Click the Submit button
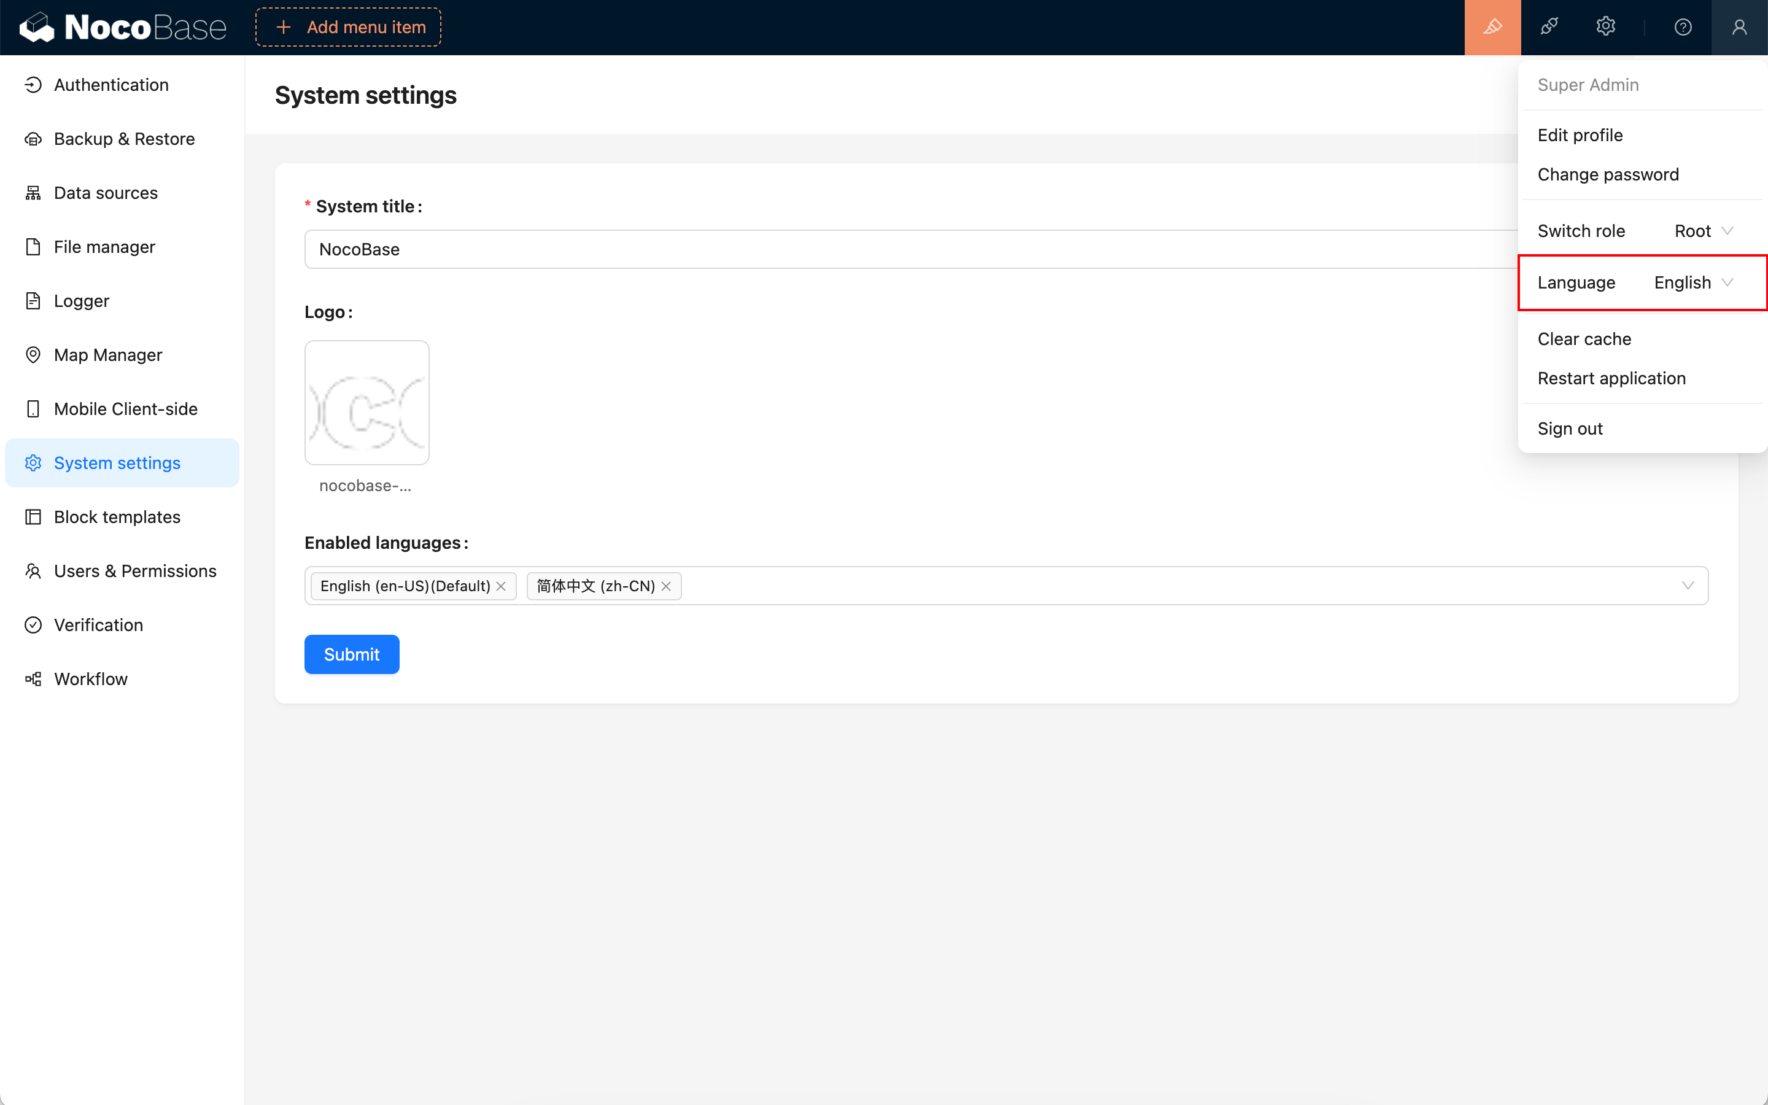This screenshot has width=1768, height=1105. coord(351,654)
